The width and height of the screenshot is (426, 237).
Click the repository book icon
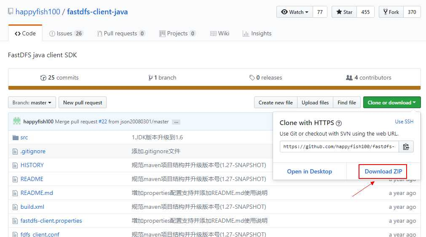point(11,12)
